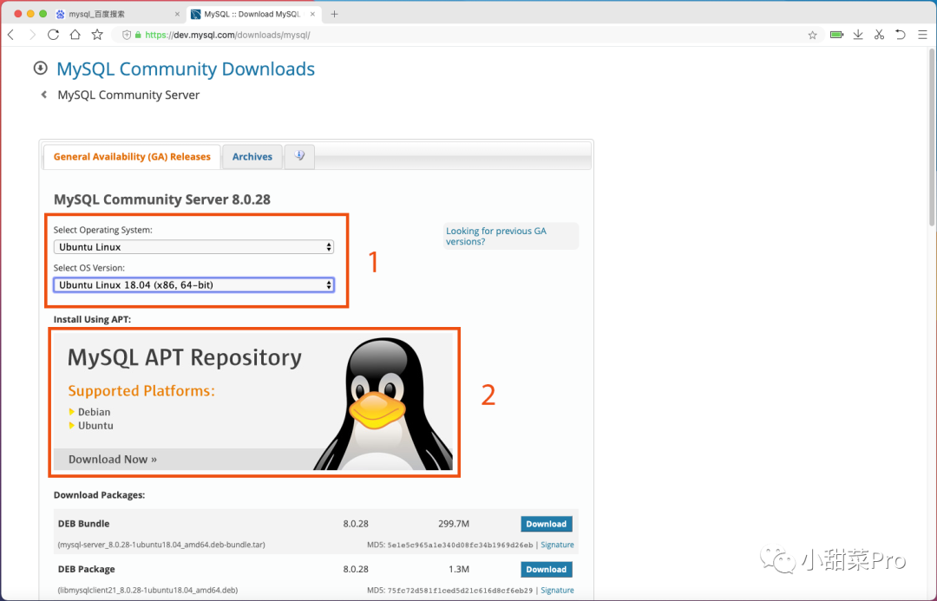Click the MySQL Community Downloads heading link

(x=186, y=69)
